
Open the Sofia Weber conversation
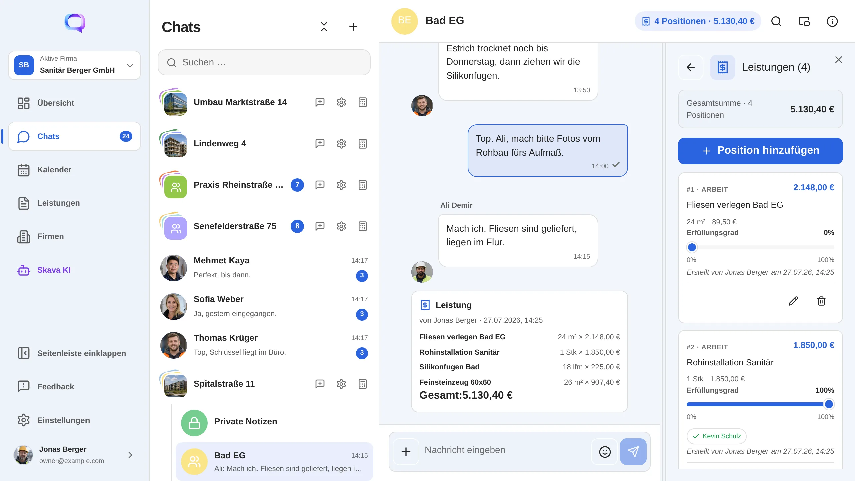point(264,306)
